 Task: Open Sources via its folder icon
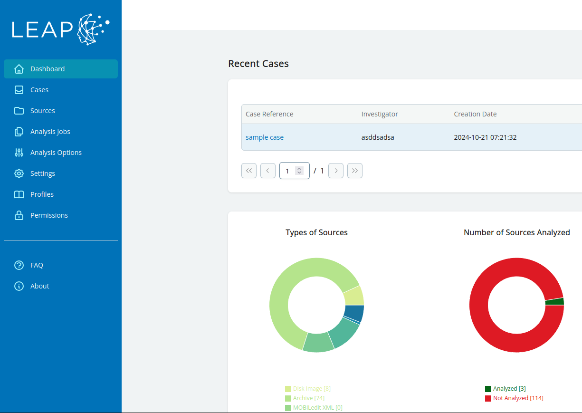point(19,110)
